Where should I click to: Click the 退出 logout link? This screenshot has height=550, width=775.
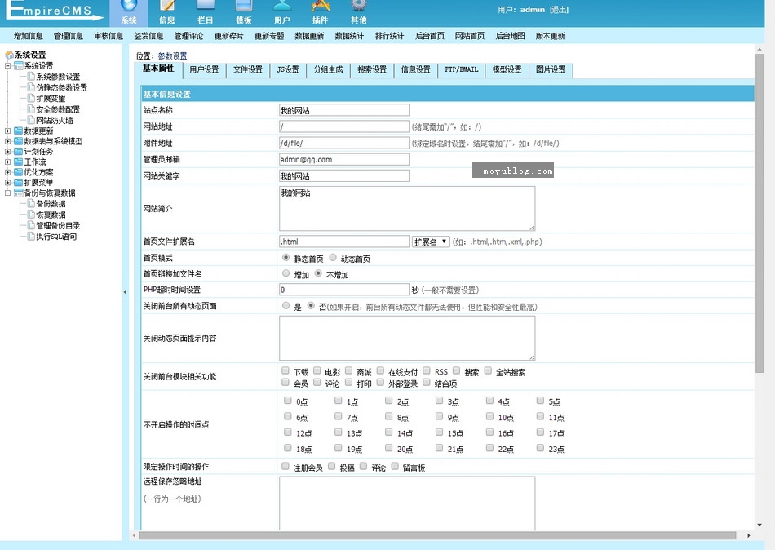click(x=559, y=10)
